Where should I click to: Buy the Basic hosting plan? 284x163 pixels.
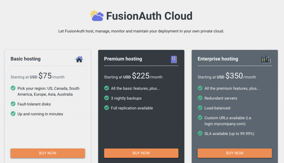(48, 153)
